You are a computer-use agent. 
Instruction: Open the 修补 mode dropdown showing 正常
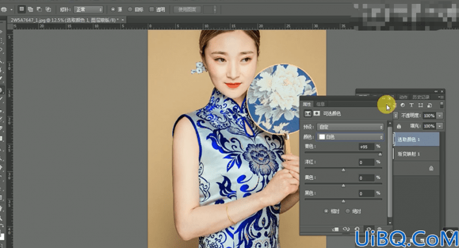[x=89, y=10]
